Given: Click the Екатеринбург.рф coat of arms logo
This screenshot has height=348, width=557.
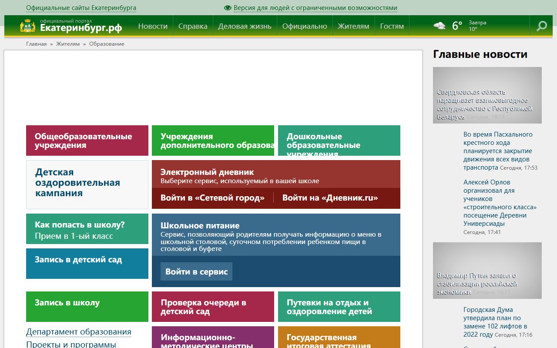Looking at the screenshot, I should click(28, 26).
